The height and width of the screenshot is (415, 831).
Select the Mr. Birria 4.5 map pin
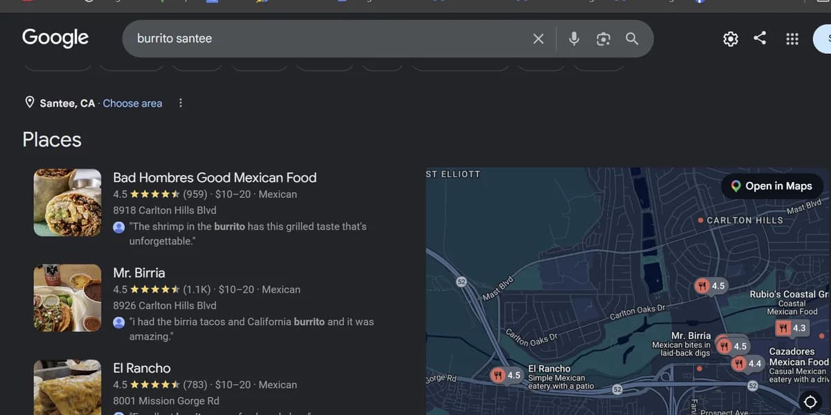click(733, 346)
